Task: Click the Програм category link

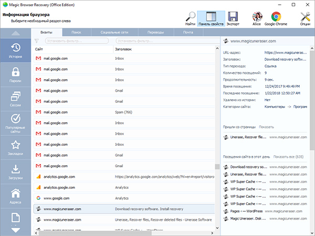Action: click(x=300, y=107)
